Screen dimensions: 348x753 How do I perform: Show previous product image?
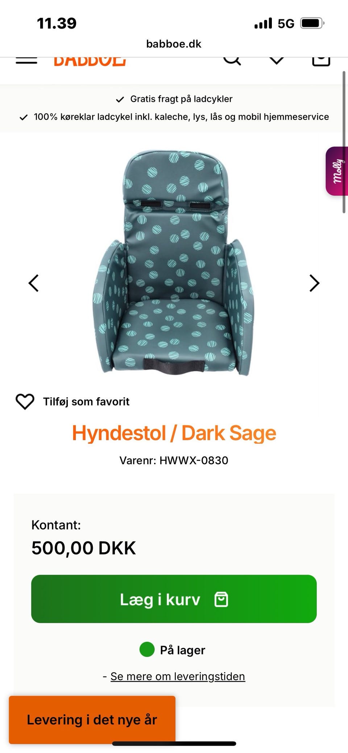[33, 283]
